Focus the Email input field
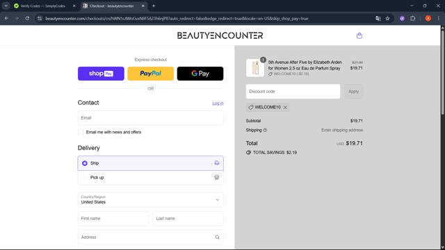The image size is (445, 250). click(150, 118)
